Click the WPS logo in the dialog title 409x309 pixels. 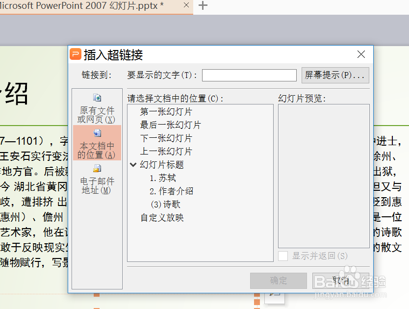tap(75, 54)
